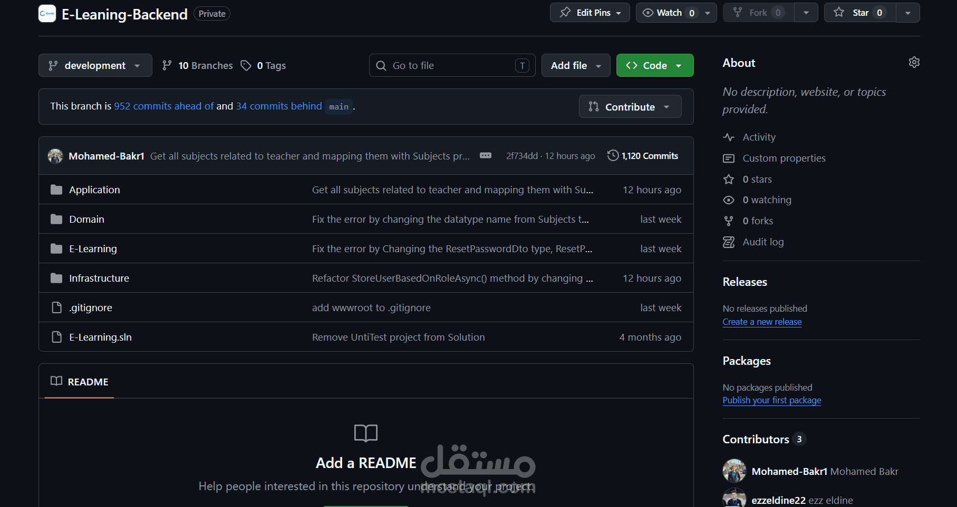The width and height of the screenshot is (957, 507).
Task: Click the main branch label
Action: 339,106
